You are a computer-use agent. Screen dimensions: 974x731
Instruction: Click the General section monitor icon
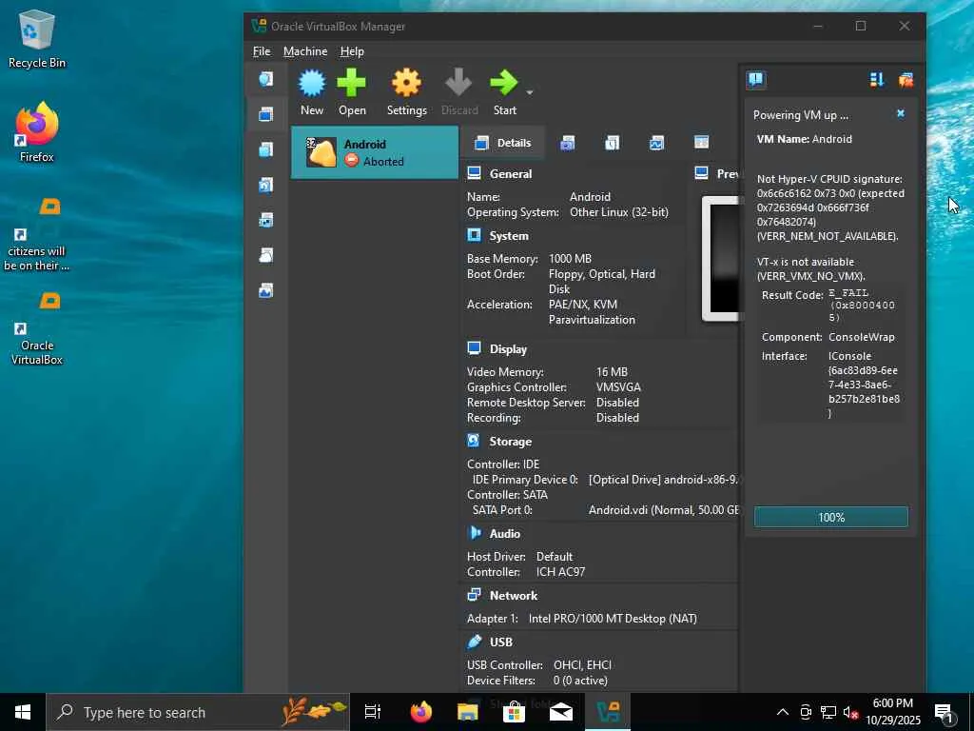[474, 173]
